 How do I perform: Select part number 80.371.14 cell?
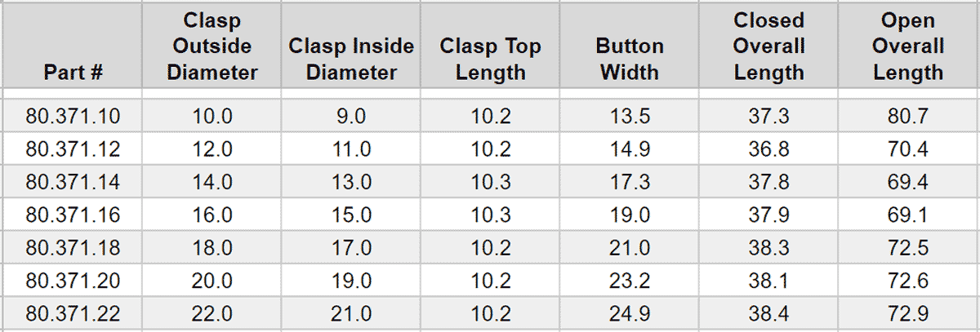coord(73,183)
